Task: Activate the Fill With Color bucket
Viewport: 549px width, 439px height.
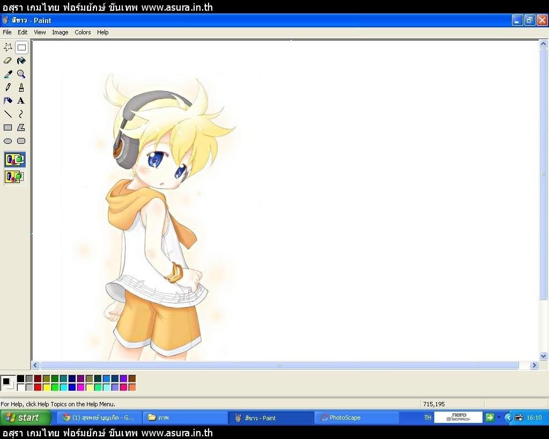Action: tap(21, 61)
